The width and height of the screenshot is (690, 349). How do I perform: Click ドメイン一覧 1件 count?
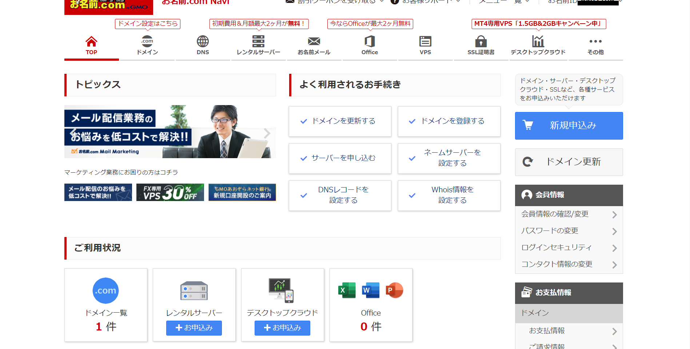(106, 326)
